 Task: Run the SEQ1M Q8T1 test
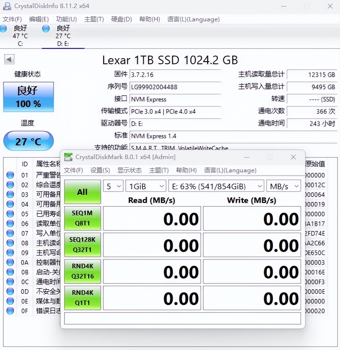click(82, 218)
